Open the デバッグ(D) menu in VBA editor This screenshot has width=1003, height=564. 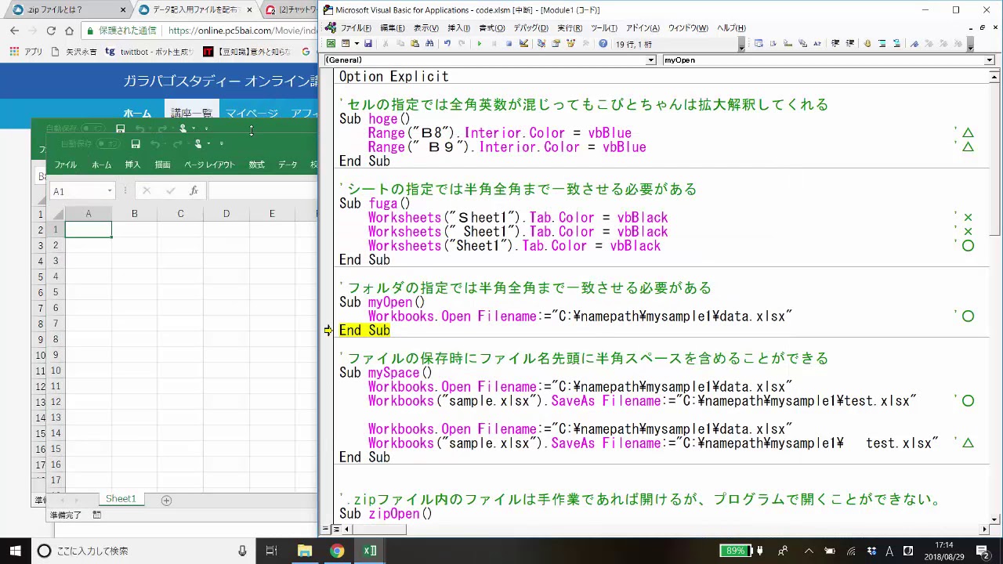click(x=530, y=28)
